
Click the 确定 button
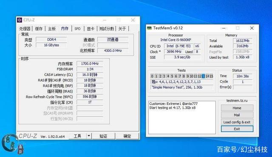click(x=127, y=136)
